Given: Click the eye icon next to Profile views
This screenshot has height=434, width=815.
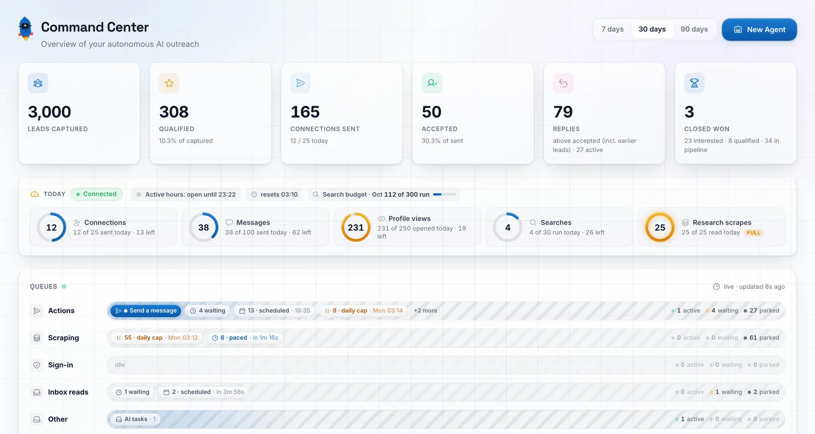Looking at the screenshot, I should click(381, 219).
